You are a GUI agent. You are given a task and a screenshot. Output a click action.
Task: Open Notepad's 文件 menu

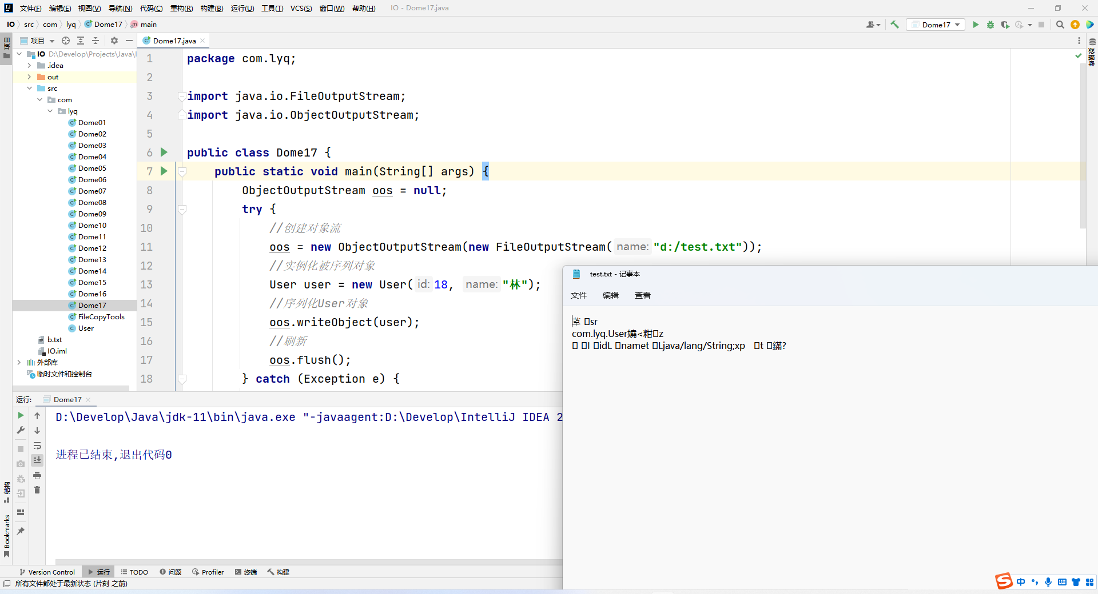(579, 295)
